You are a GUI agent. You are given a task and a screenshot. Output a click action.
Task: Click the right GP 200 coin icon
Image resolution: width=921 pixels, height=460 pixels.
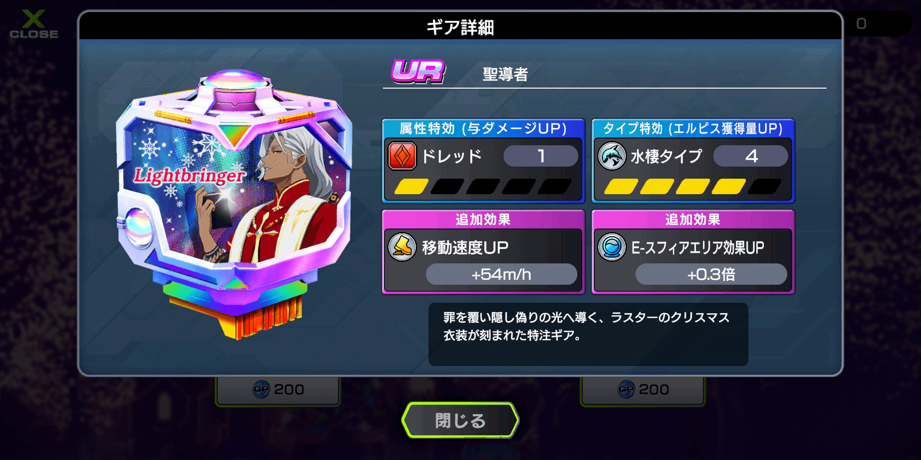pos(626,389)
